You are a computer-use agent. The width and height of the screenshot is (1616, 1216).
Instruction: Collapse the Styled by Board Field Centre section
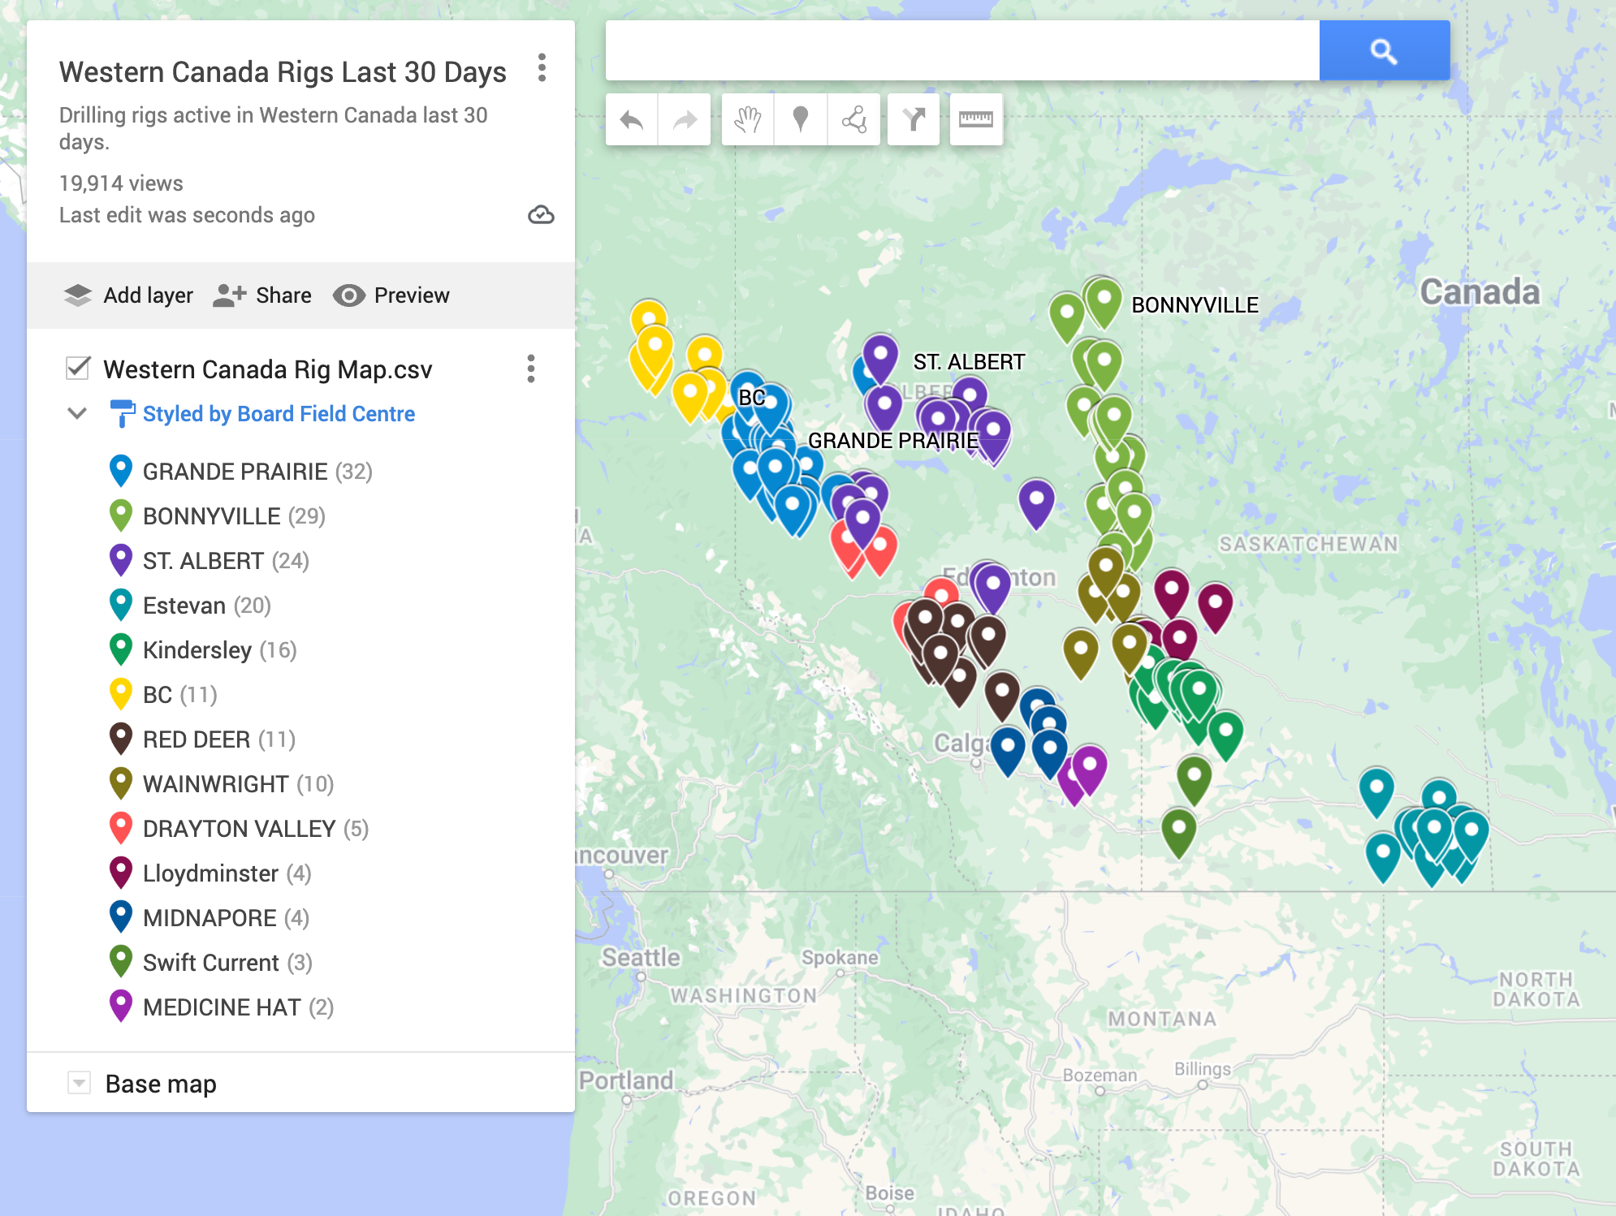pos(77,413)
